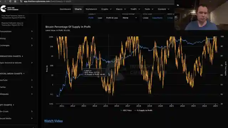The width and height of the screenshot is (228, 128).
Task: Expand the Crypto nav dropdown
Action: pos(106,9)
